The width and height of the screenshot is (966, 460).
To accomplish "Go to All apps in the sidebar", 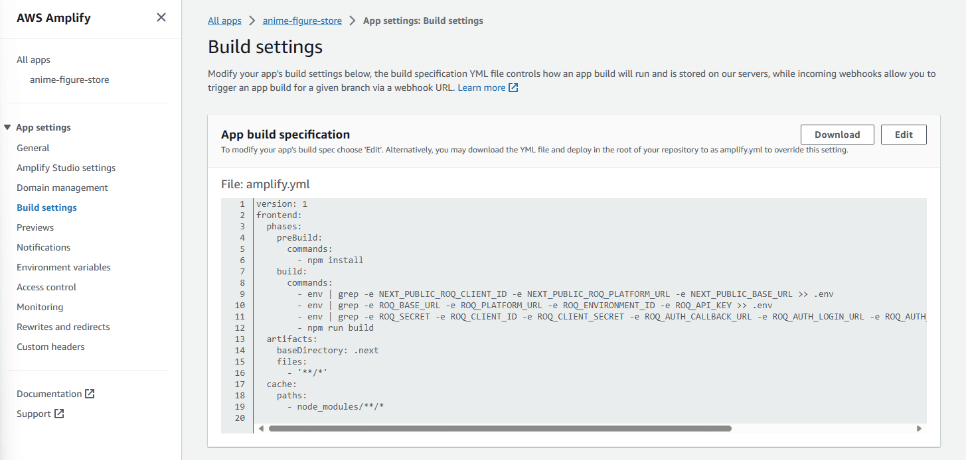I will pyautogui.click(x=33, y=60).
